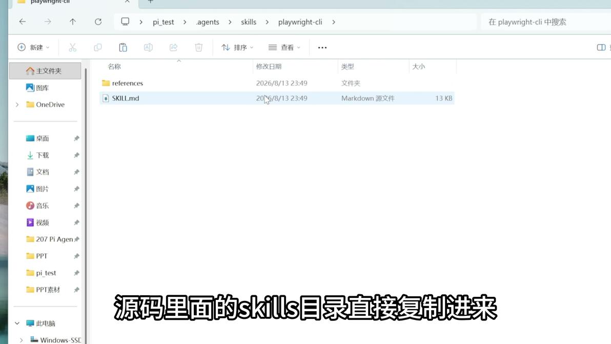Click the Paste clipboard icon
This screenshot has width=611, height=344.
click(x=123, y=48)
